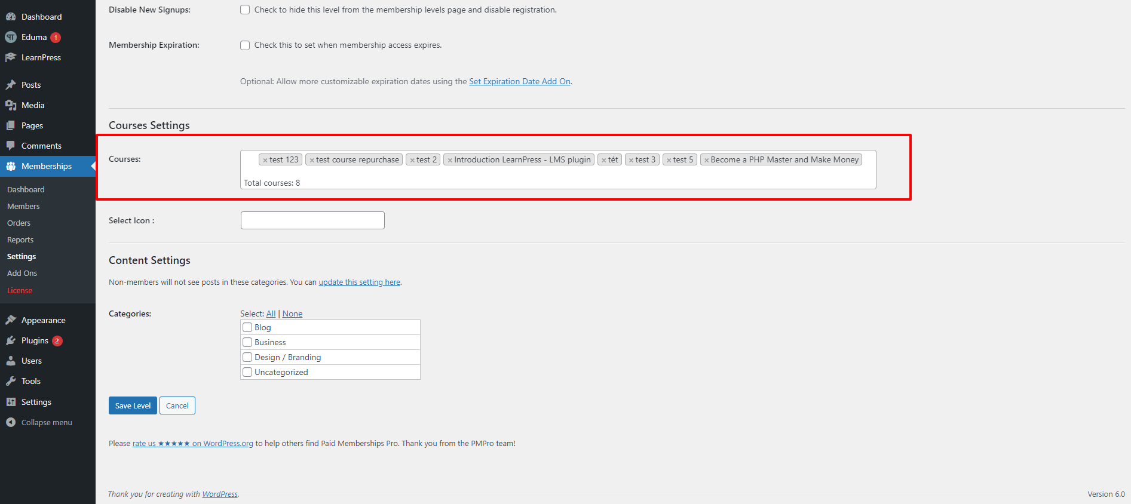Click the Media icon
Viewport: 1131px width, 504px height.
click(11, 105)
